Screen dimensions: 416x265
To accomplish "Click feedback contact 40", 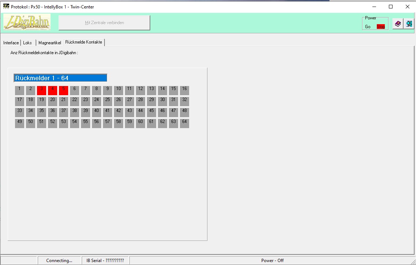I will point(96,112).
